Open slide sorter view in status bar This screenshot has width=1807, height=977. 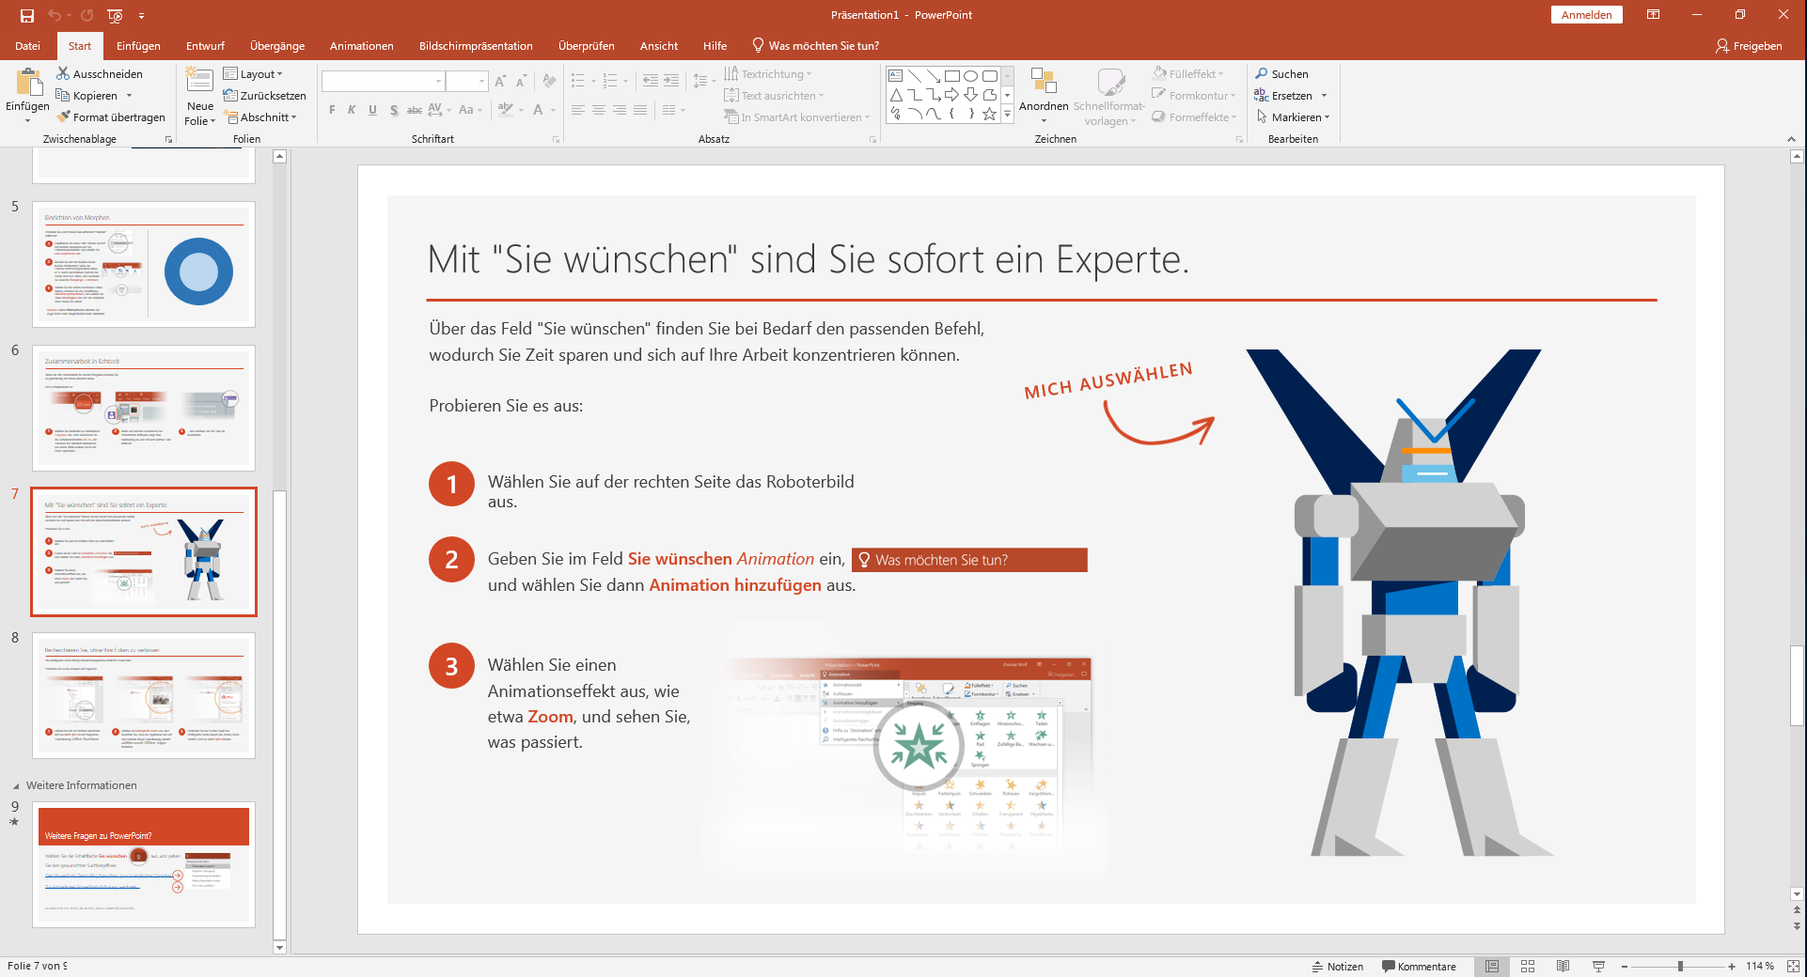[1528, 966]
